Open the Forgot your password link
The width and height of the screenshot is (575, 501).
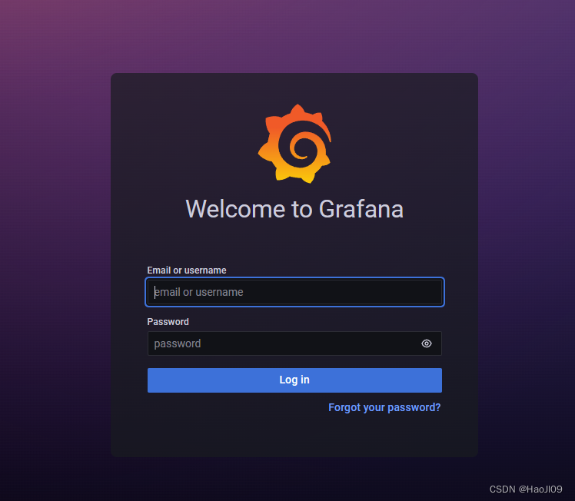pos(384,407)
